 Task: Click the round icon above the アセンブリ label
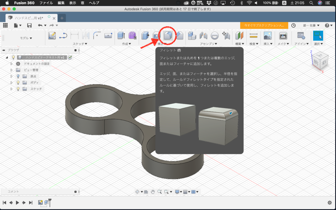[215, 35]
